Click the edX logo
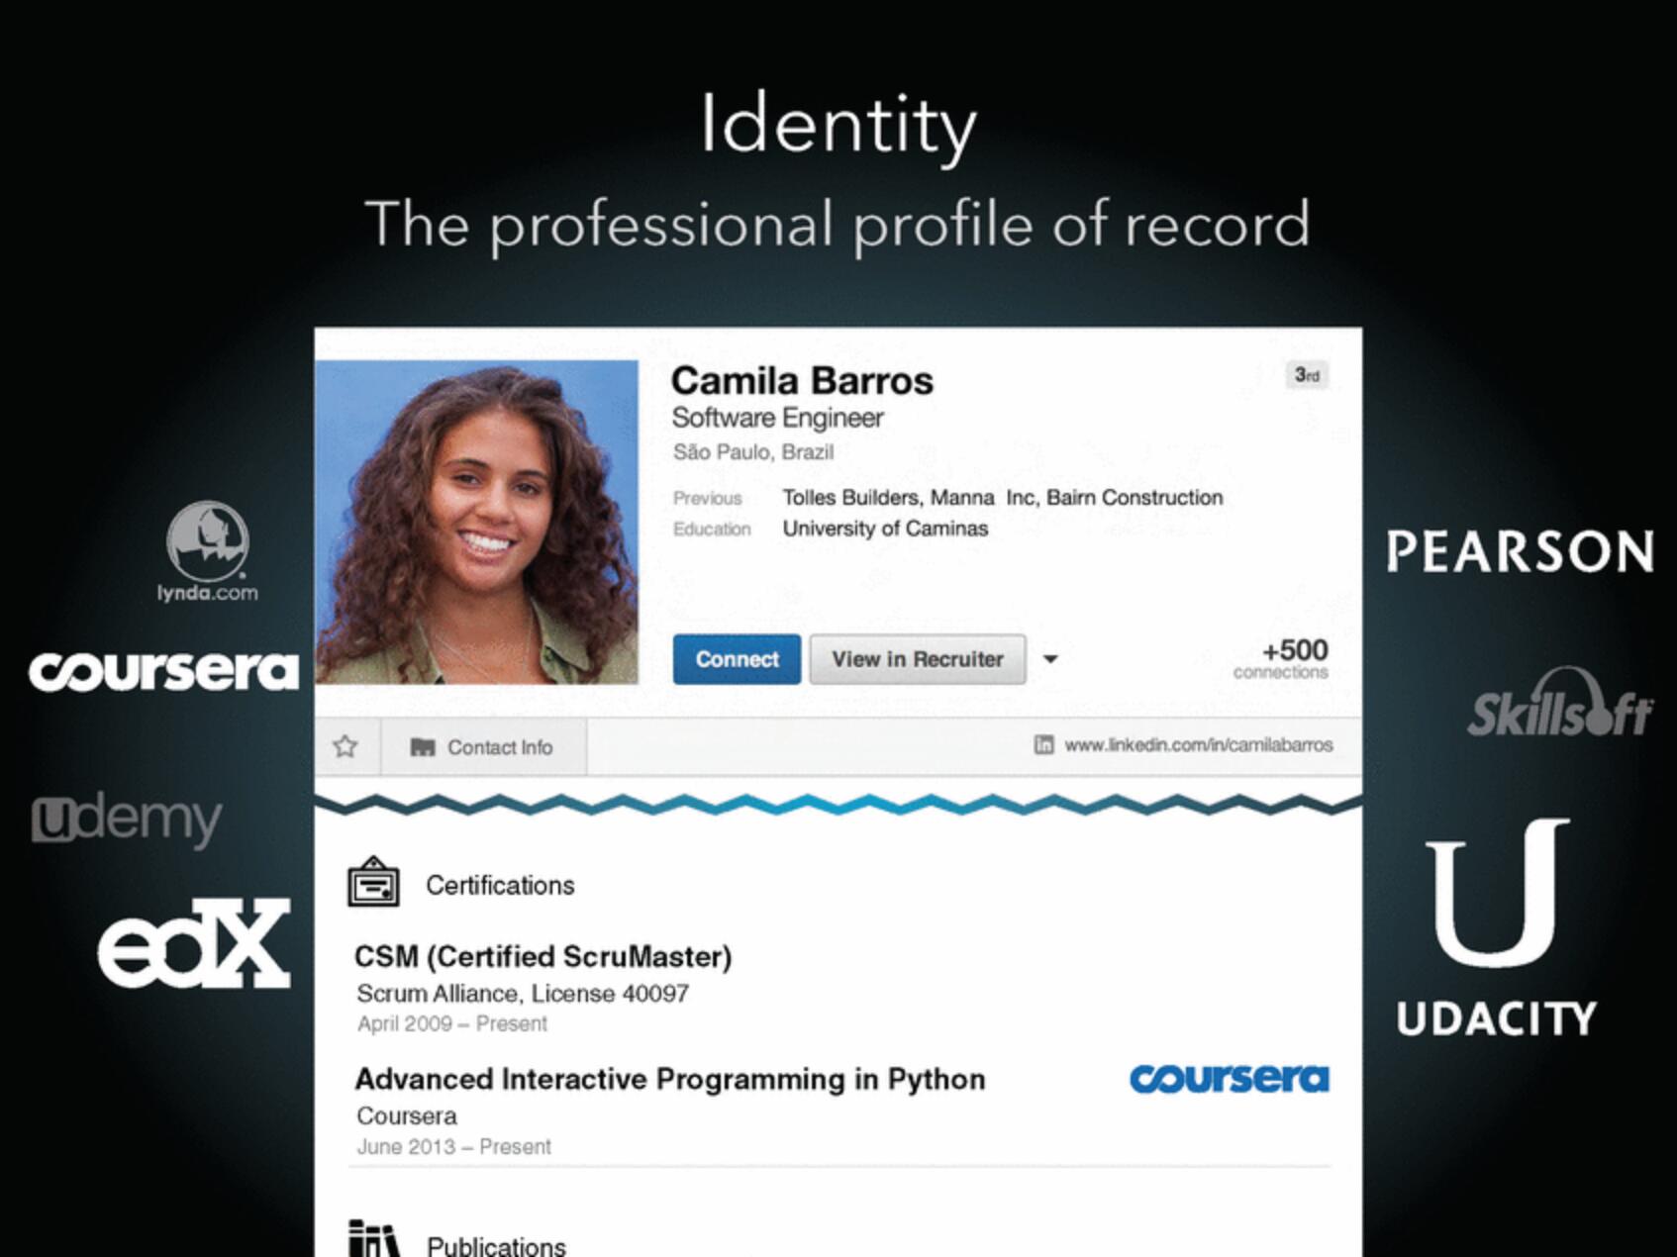Viewport: 1677px width, 1257px height. 194,942
